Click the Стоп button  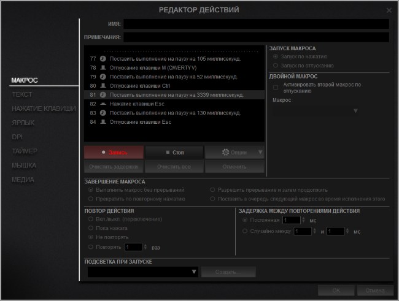(174, 152)
